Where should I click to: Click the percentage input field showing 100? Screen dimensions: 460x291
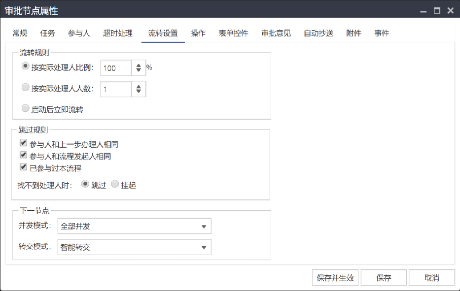[116, 68]
